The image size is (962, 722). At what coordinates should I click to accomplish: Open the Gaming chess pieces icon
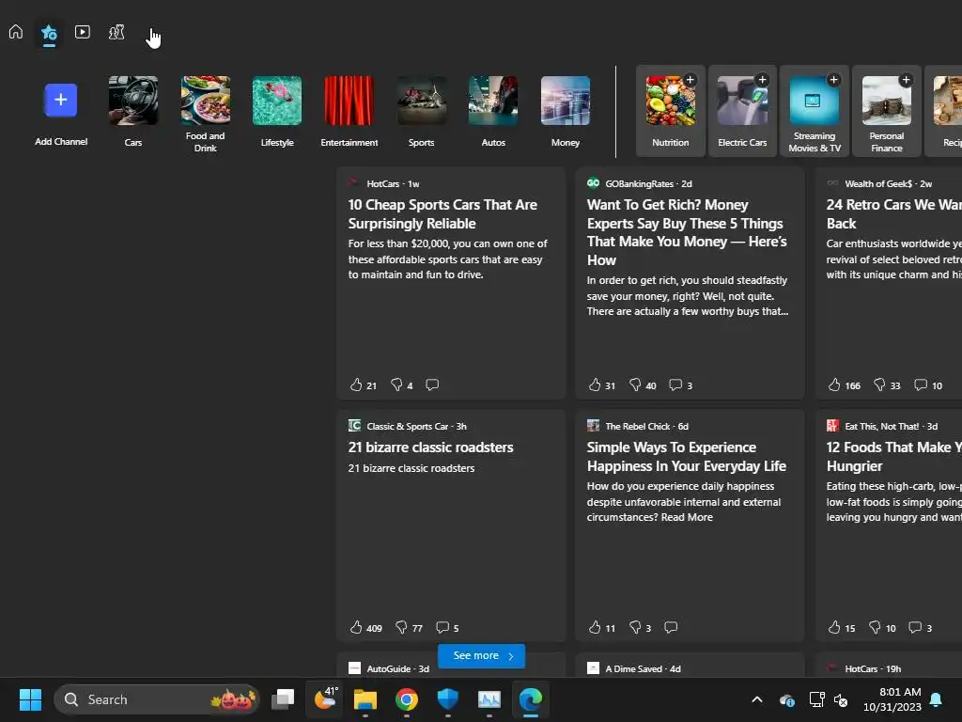[116, 32]
